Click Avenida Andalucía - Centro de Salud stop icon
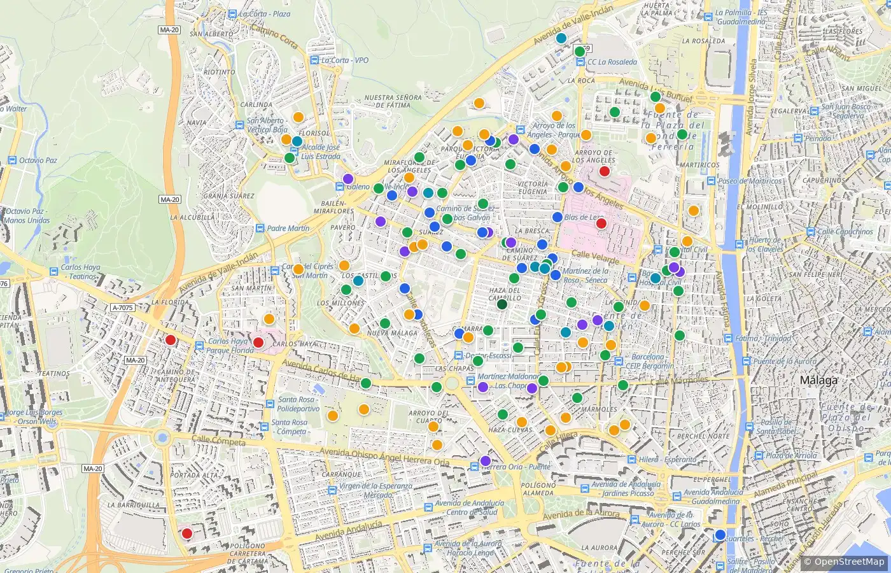The width and height of the screenshot is (891, 573). (x=428, y=507)
